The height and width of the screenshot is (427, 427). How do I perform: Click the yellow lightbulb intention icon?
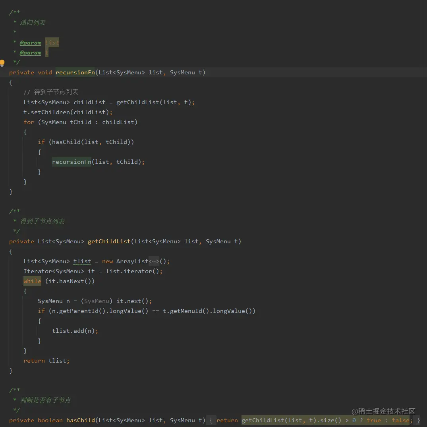(x=2, y=63)
